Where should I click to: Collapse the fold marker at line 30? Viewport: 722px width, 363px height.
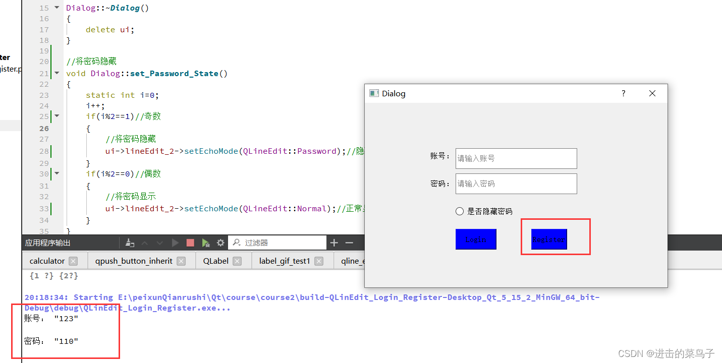56,173
